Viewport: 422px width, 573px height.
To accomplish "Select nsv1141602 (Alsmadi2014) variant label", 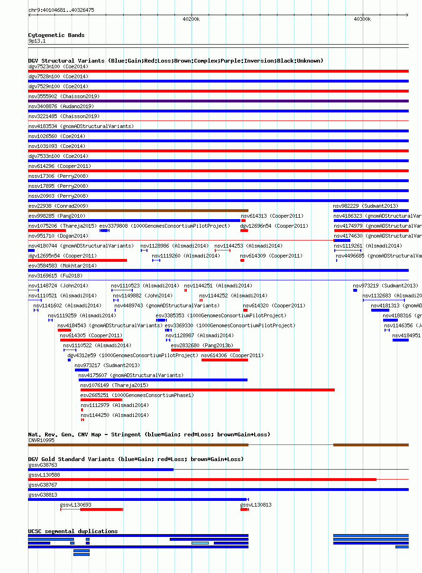I will [67, 305].
